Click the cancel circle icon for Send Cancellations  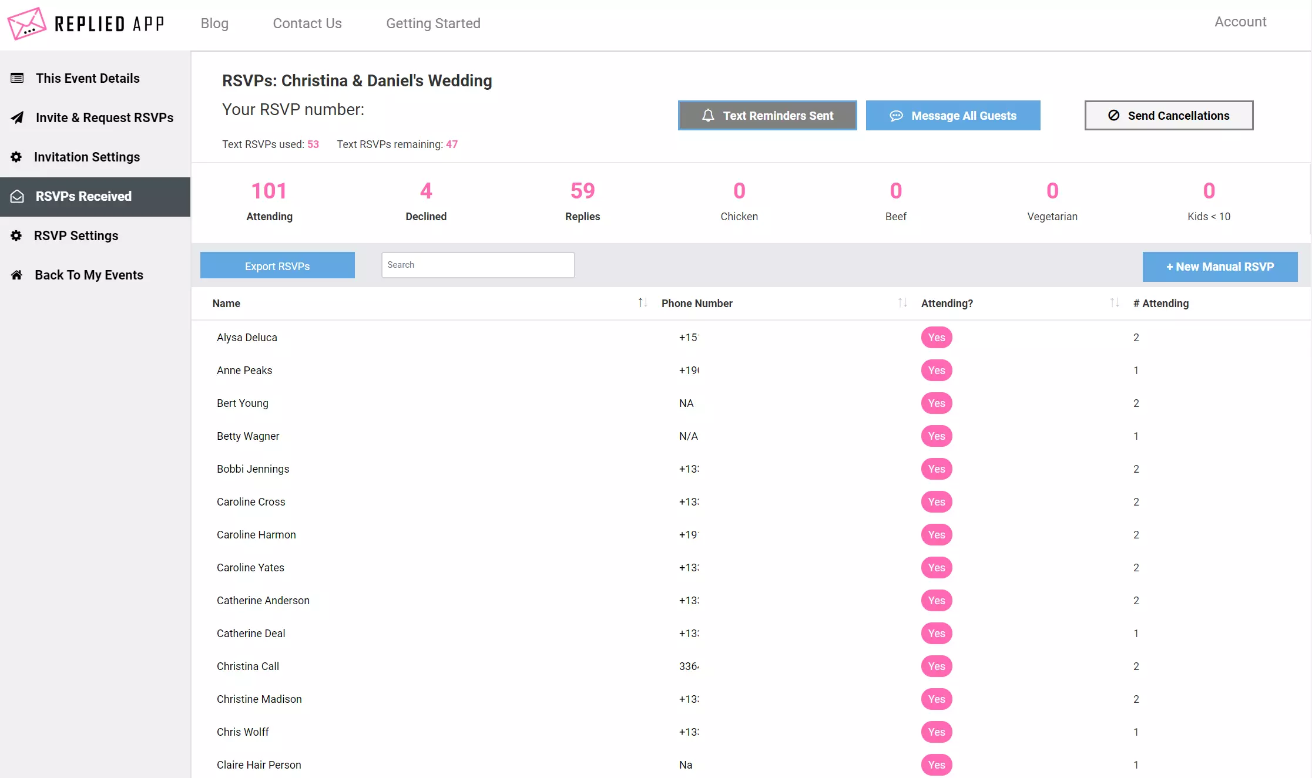coord(1112,115)
